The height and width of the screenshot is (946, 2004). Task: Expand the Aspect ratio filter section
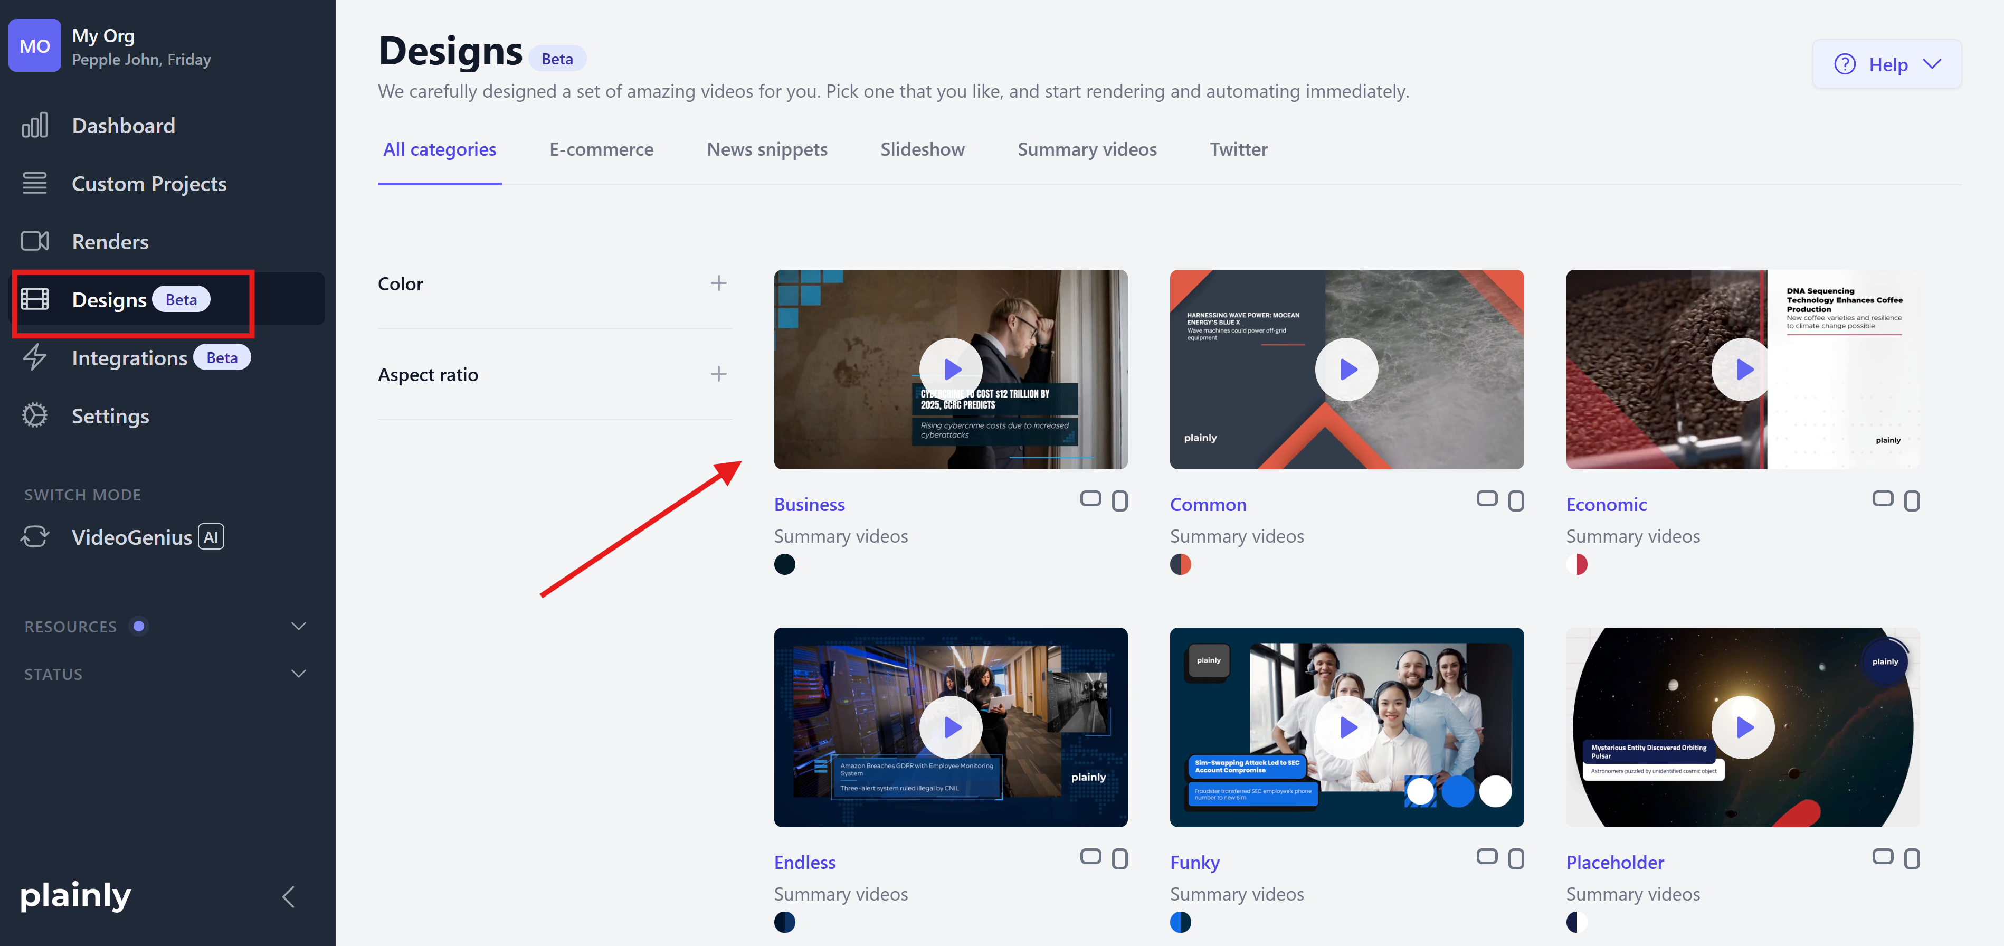(718, 373)
